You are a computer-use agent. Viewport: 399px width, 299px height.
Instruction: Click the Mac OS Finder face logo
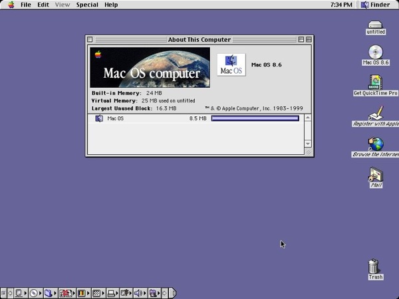click(x=231, y=64)
